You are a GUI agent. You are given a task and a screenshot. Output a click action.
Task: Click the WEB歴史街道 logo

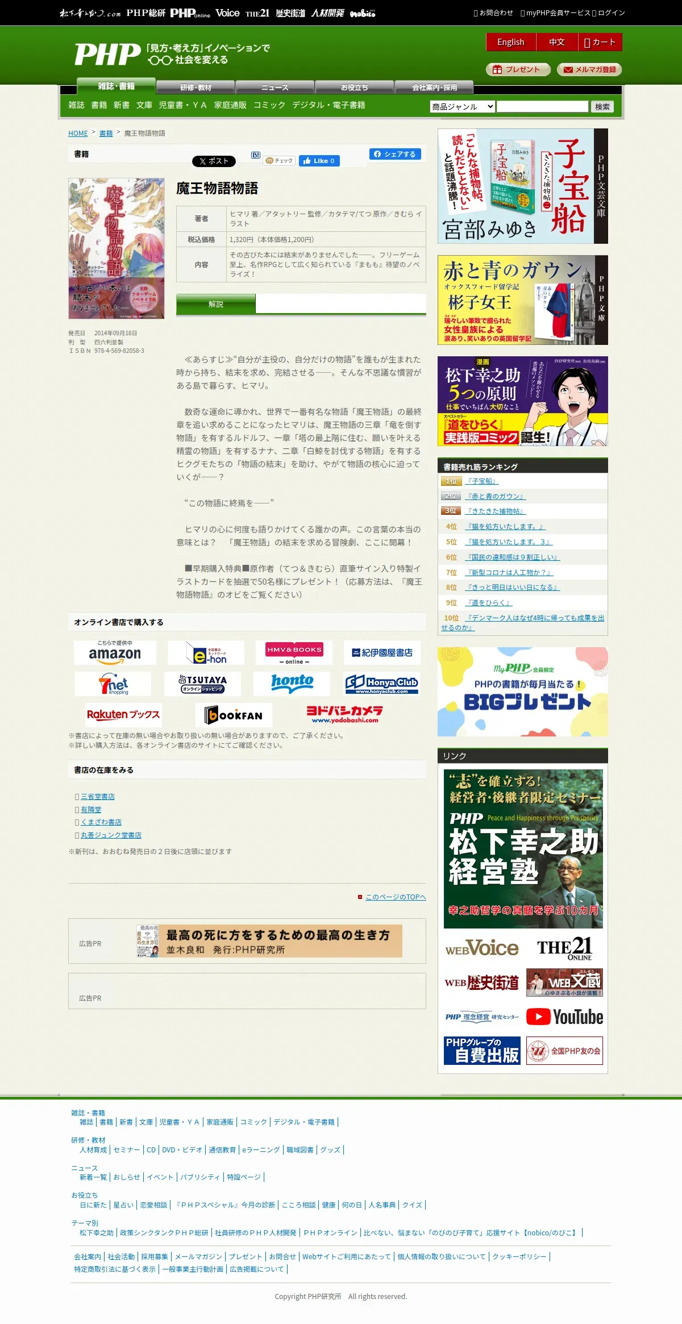(x=482, y=982)
